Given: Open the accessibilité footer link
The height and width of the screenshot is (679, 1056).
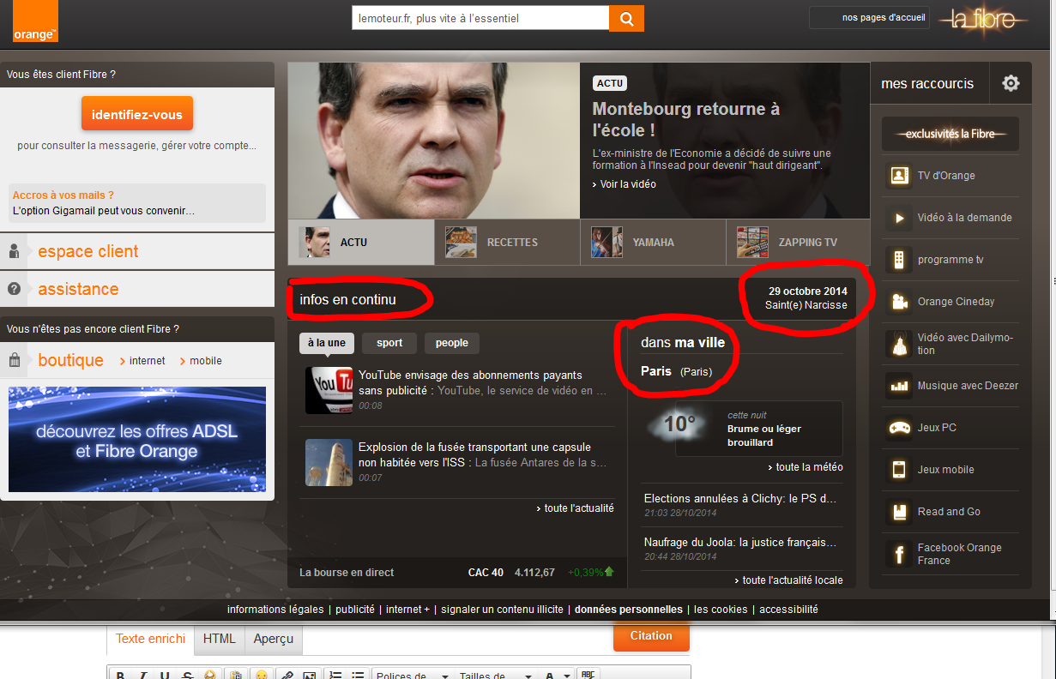Looking at the screenshot, I should pyautogui.click(x=788, y=610).
